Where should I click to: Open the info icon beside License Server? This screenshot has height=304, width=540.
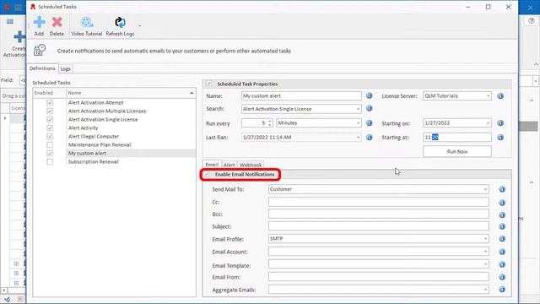[500, 95]
